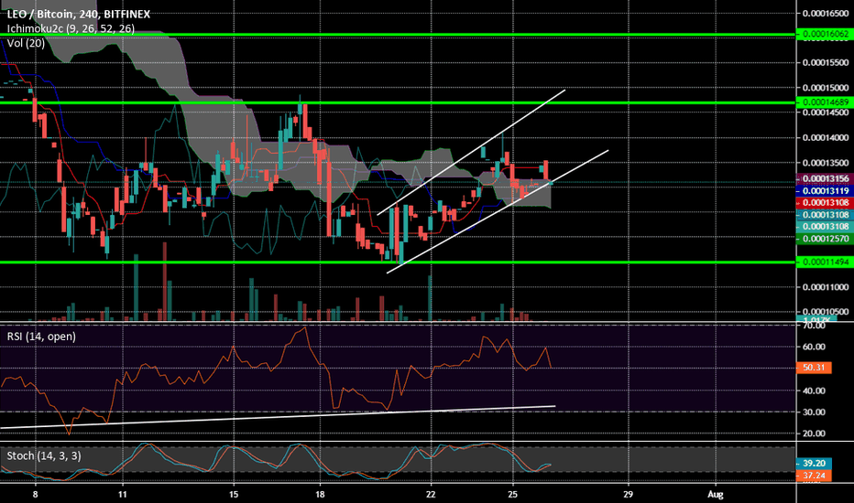Click the 20.00 RSI axis label
This screenshot has height=503, width=854.
814,433
